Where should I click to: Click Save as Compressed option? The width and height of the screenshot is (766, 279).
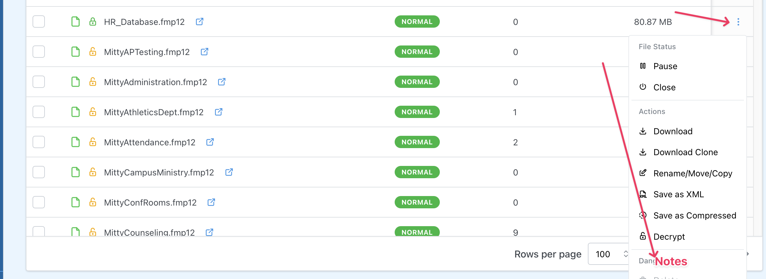[x=694, y=216]
